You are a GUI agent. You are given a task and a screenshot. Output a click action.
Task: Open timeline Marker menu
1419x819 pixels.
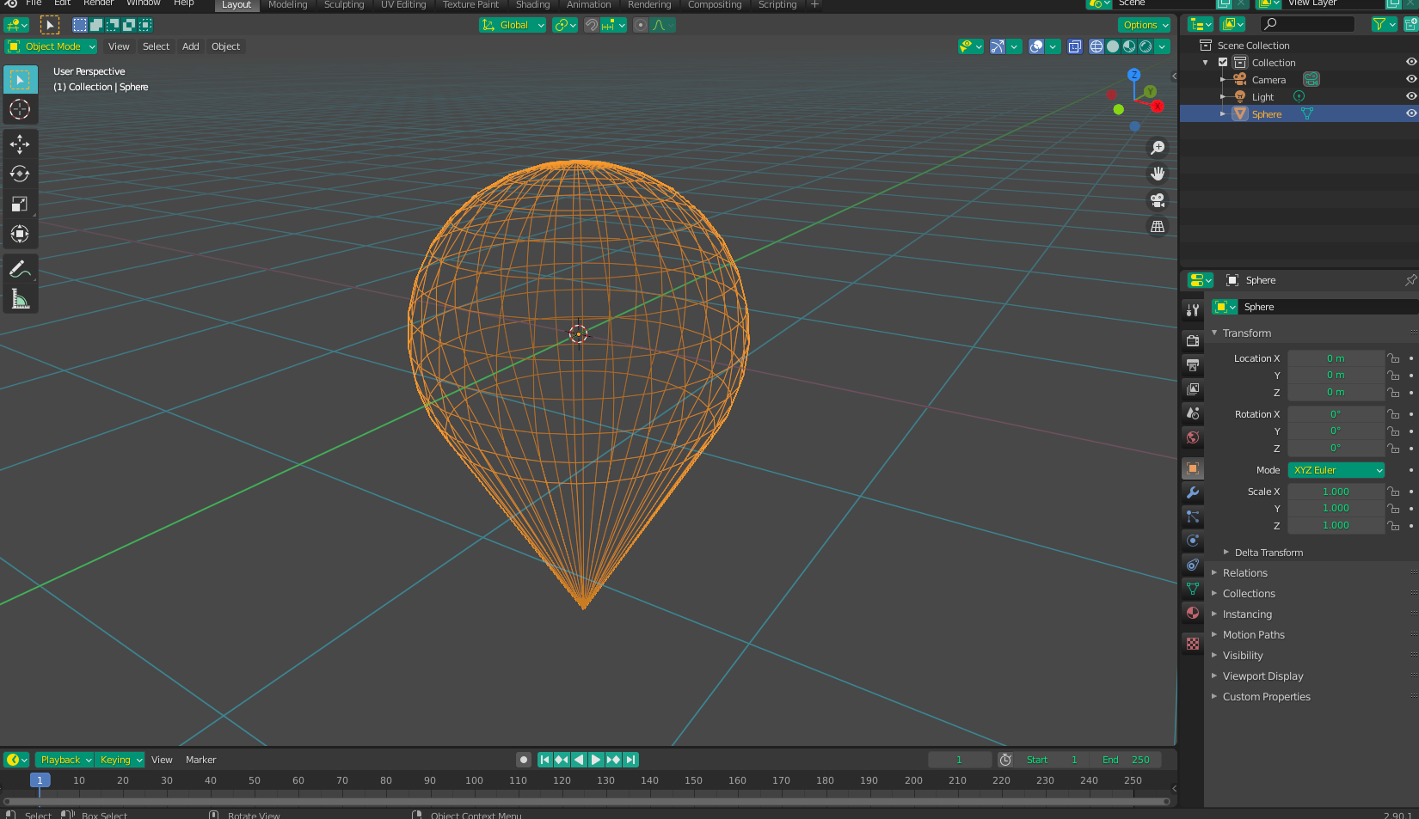(200, 760)
